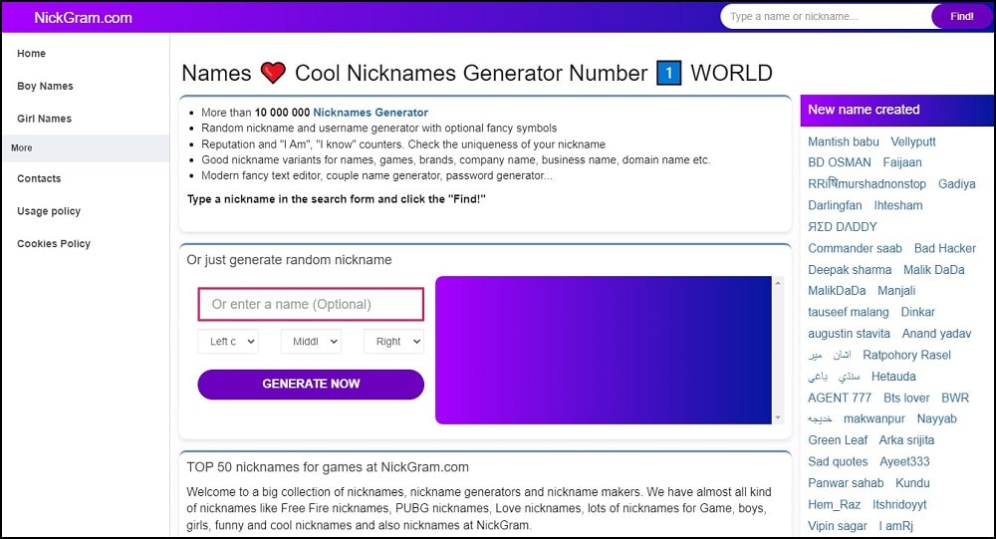Open the augustin stavita nickname
The height and width of the screenshot is (539, 996).
(x=849, y=334)
